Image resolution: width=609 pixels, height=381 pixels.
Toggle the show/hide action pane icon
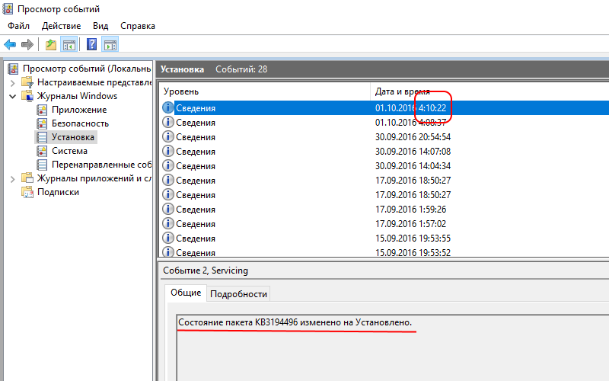110,44
